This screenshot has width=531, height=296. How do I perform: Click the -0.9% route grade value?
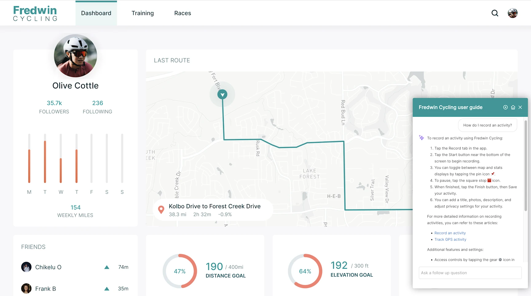225,214
